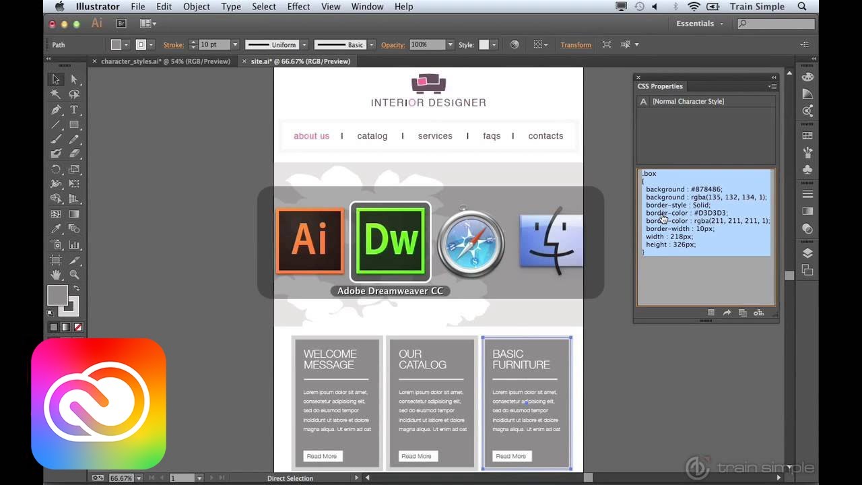Click the Fill color swatch in Tools panel
Image resolution: width=862 pixels, height=485 pixels.
click(x=57, y=295)
